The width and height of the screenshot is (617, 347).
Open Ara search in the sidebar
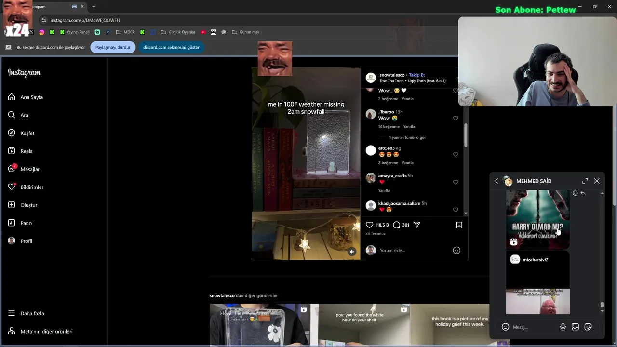tap(18, 115)
